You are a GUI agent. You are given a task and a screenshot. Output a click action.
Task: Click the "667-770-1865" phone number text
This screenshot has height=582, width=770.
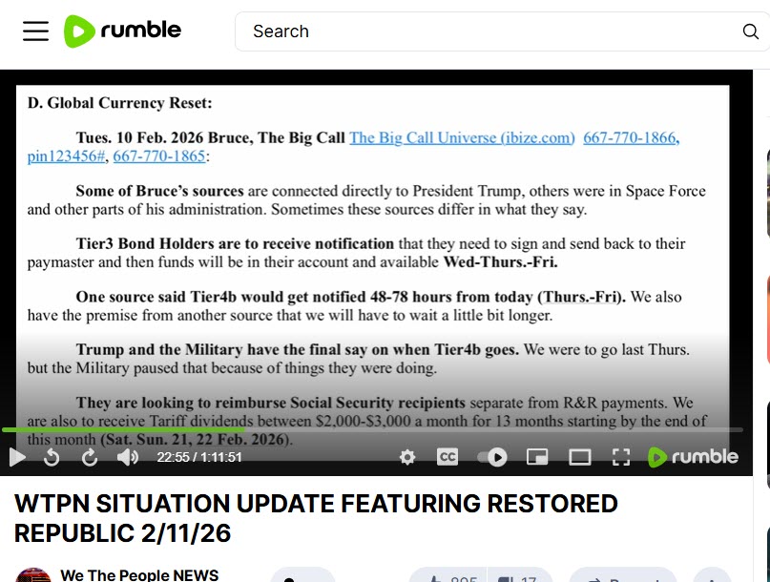159,156
